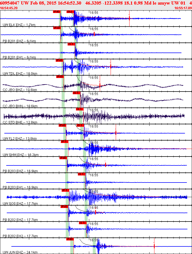Click the station label UW SHW EHZ -- 16.2km

(21, 155)
